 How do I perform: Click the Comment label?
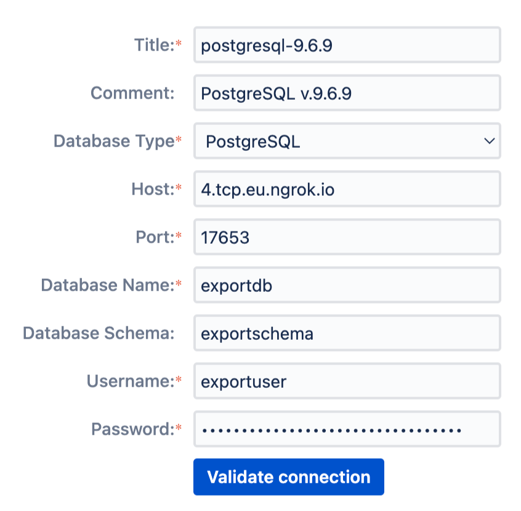pyautogui.click(x=132, y=93)
